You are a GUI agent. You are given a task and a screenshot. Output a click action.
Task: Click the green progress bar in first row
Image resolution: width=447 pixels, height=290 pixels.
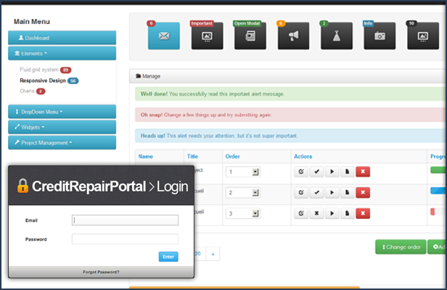tap(438, 170)
